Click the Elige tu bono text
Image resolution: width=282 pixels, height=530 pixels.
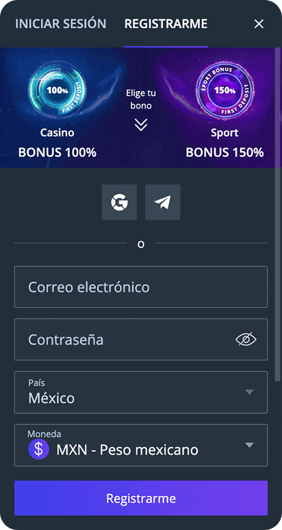[x=141, y=99]
